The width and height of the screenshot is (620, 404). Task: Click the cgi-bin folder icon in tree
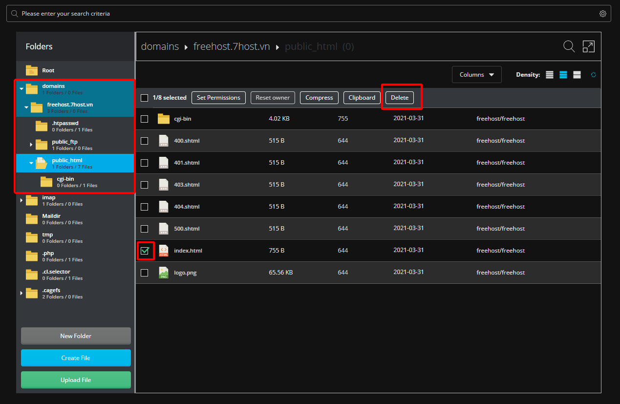(x=46, y=182)
